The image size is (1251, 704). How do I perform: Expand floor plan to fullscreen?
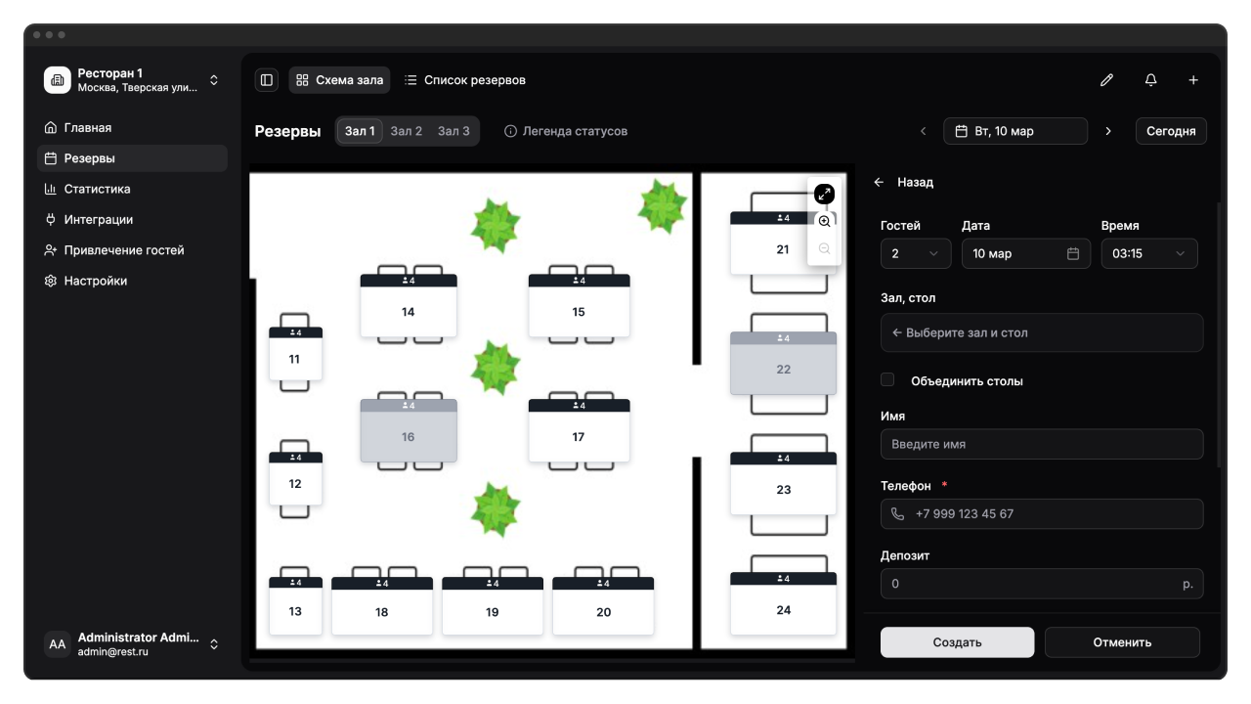click(x=824, y=194)
